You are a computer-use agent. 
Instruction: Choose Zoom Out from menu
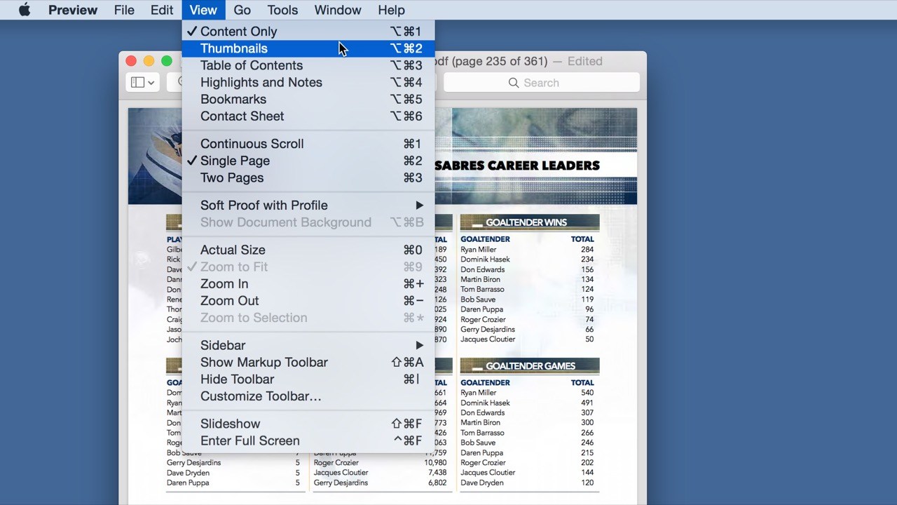tap(308, 300)
